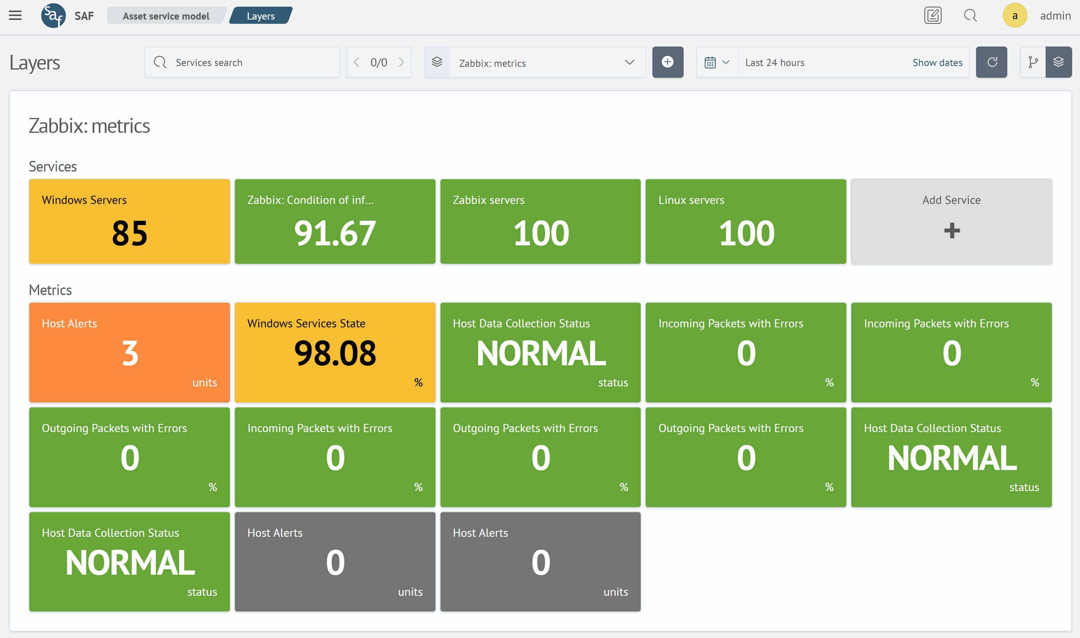The width and height of the screenshot is (1080, 638).
Task: Refresh data with the reload icon
Action: 991,63
